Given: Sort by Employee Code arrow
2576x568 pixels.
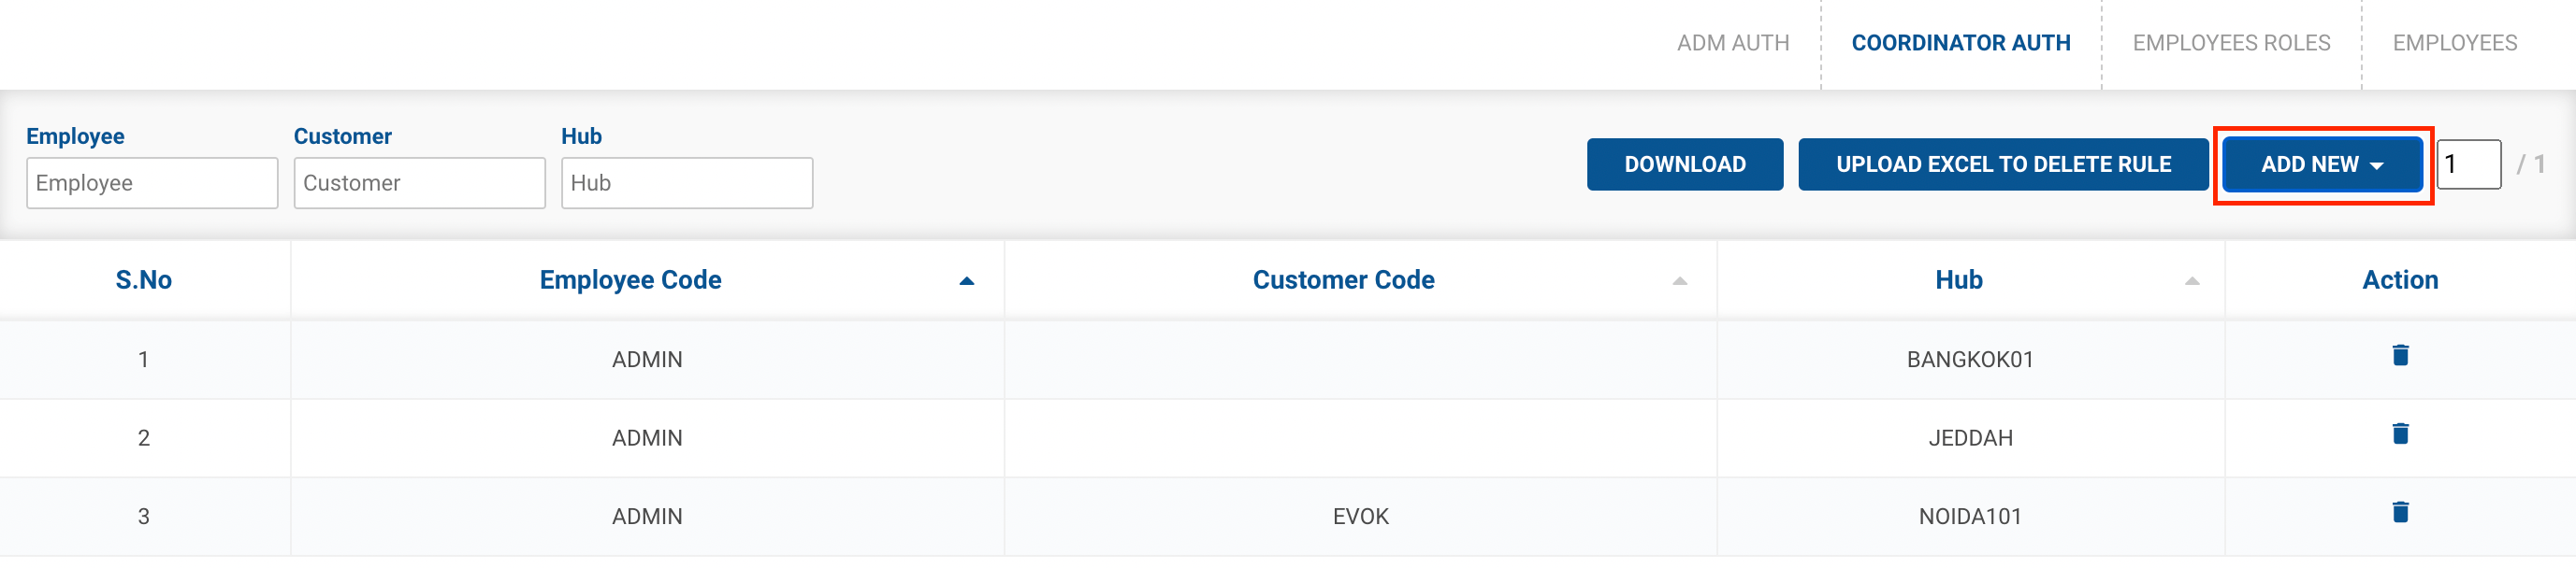Looking at the screenshot, I should 966,281.
